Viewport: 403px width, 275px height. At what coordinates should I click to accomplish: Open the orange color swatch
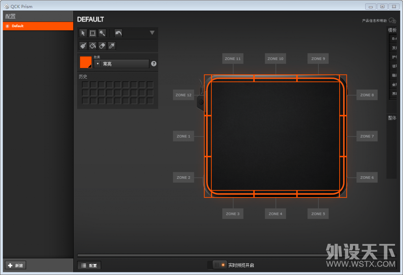[85, 62]
